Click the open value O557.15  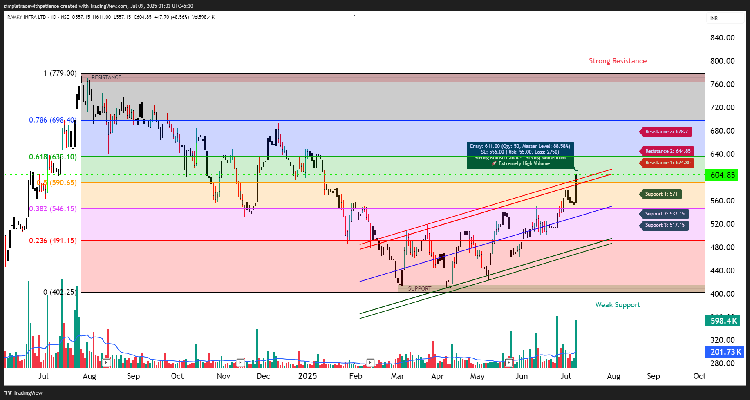click(81, 17)
